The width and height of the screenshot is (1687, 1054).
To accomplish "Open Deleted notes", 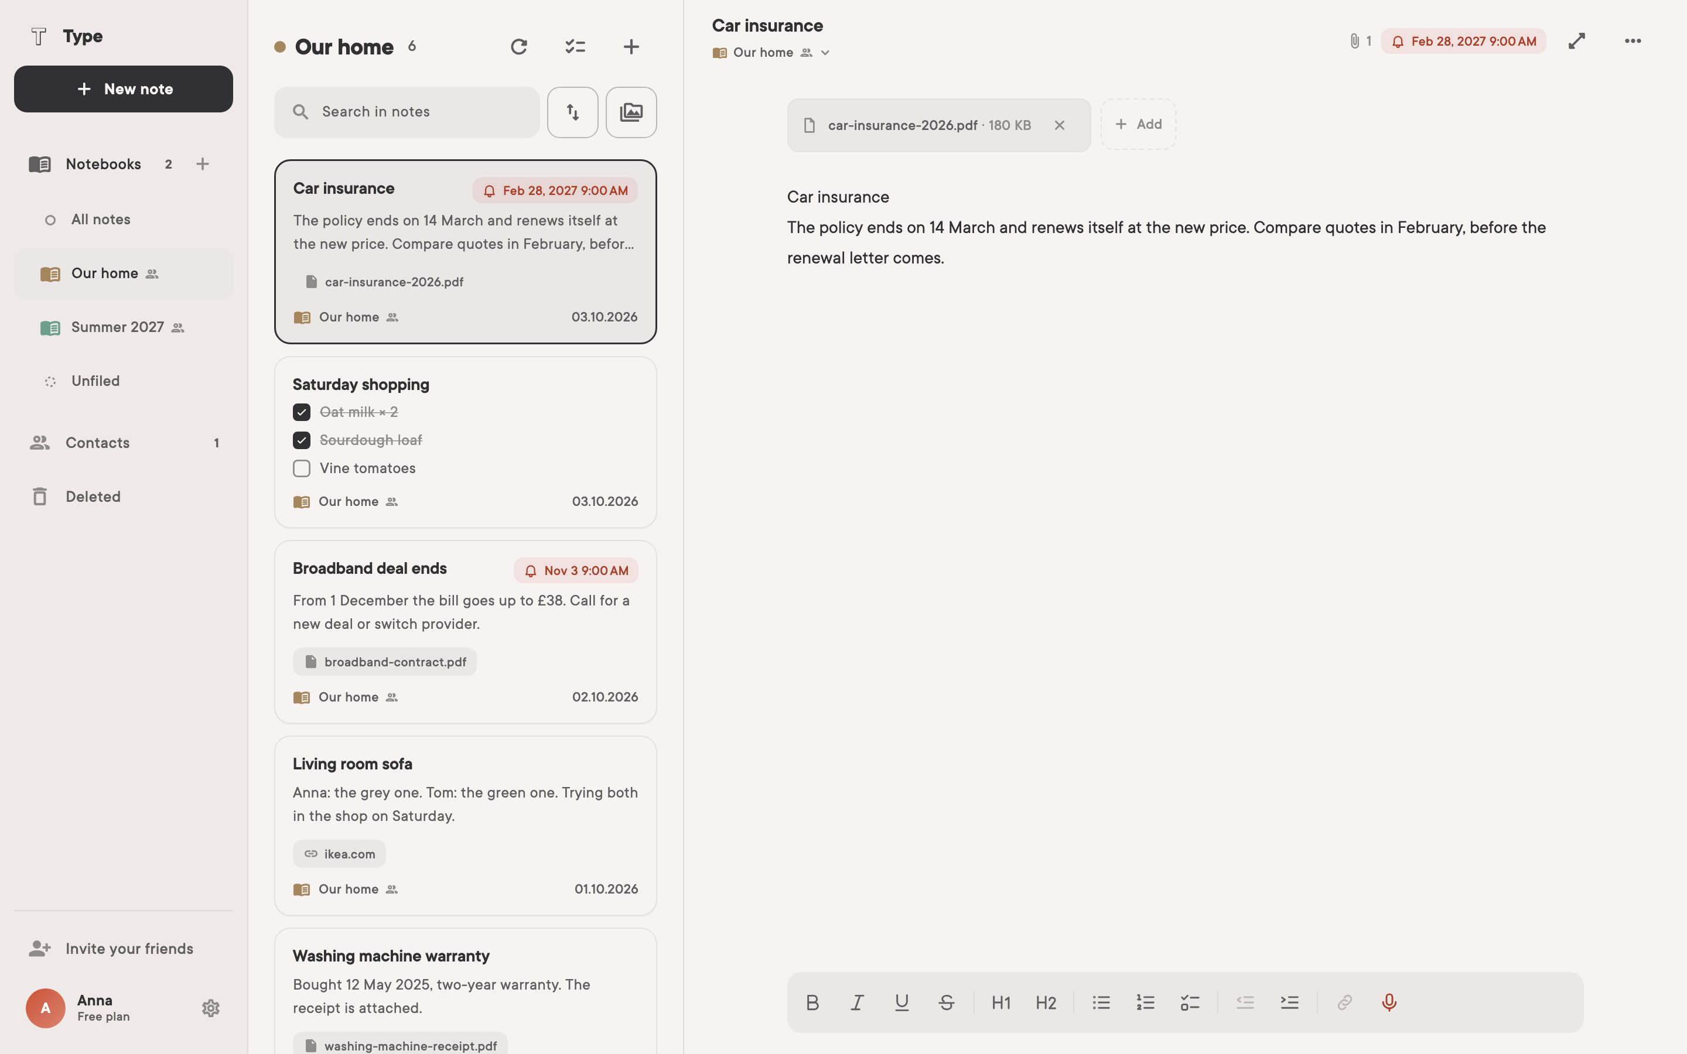I will [124, 497].
